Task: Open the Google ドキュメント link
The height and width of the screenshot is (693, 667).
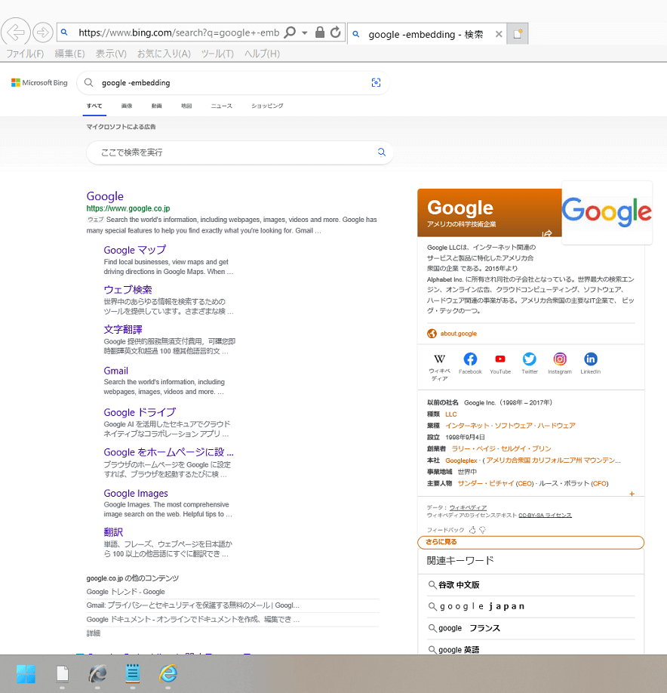Action: [193, 620]
